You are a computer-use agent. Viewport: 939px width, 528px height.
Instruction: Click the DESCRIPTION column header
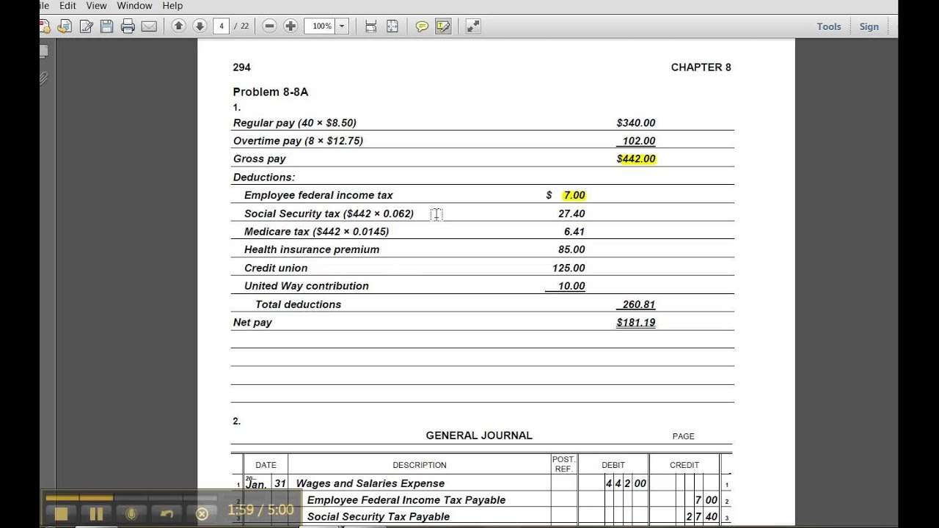[x=420, y=465]
